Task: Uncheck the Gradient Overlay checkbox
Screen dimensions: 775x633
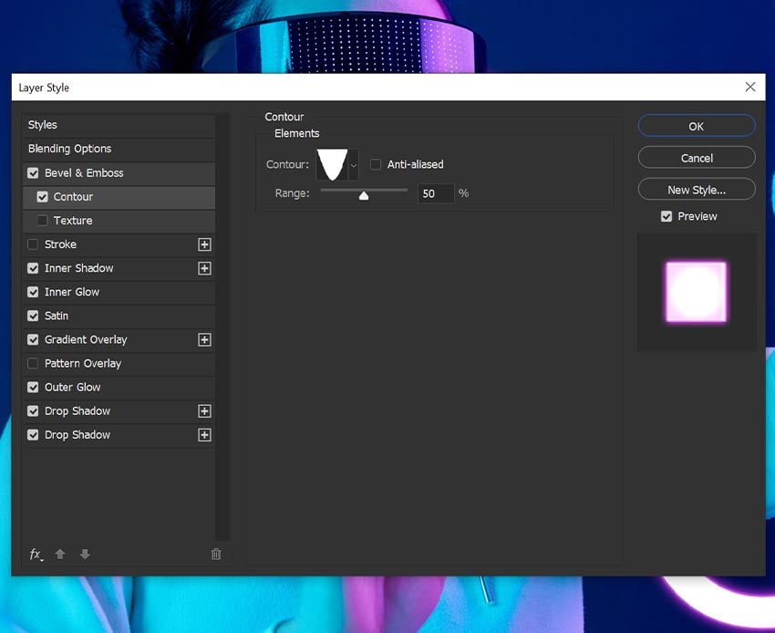Action: click(x=33, y=339)
